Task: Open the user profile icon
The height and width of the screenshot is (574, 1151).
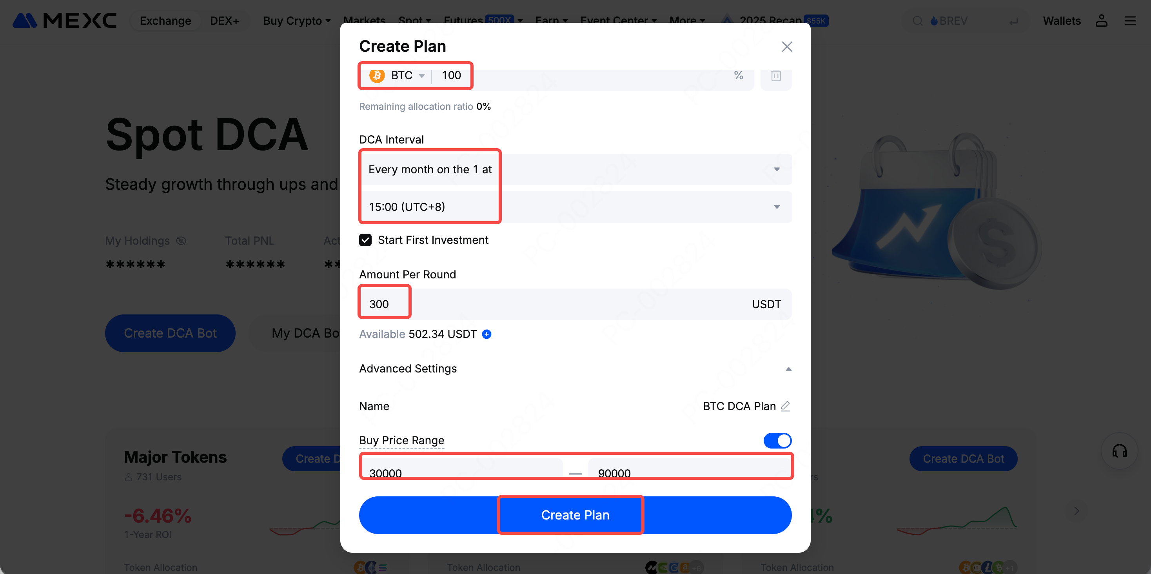Action: click(x=1101, y=20)
